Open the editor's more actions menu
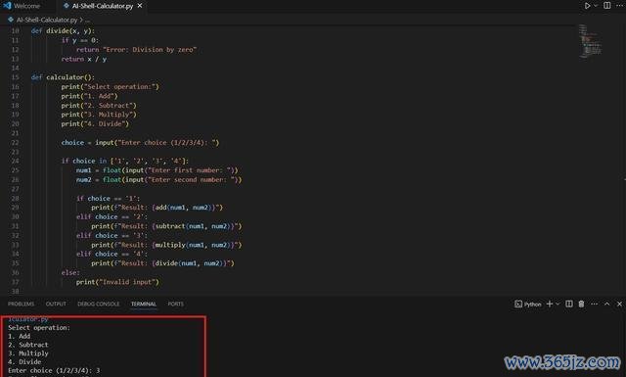Screen dimensions: 626x377 coord(619,6)
